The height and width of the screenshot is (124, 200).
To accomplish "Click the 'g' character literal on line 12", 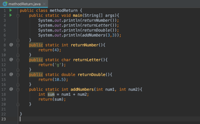I will coord(58,65).
